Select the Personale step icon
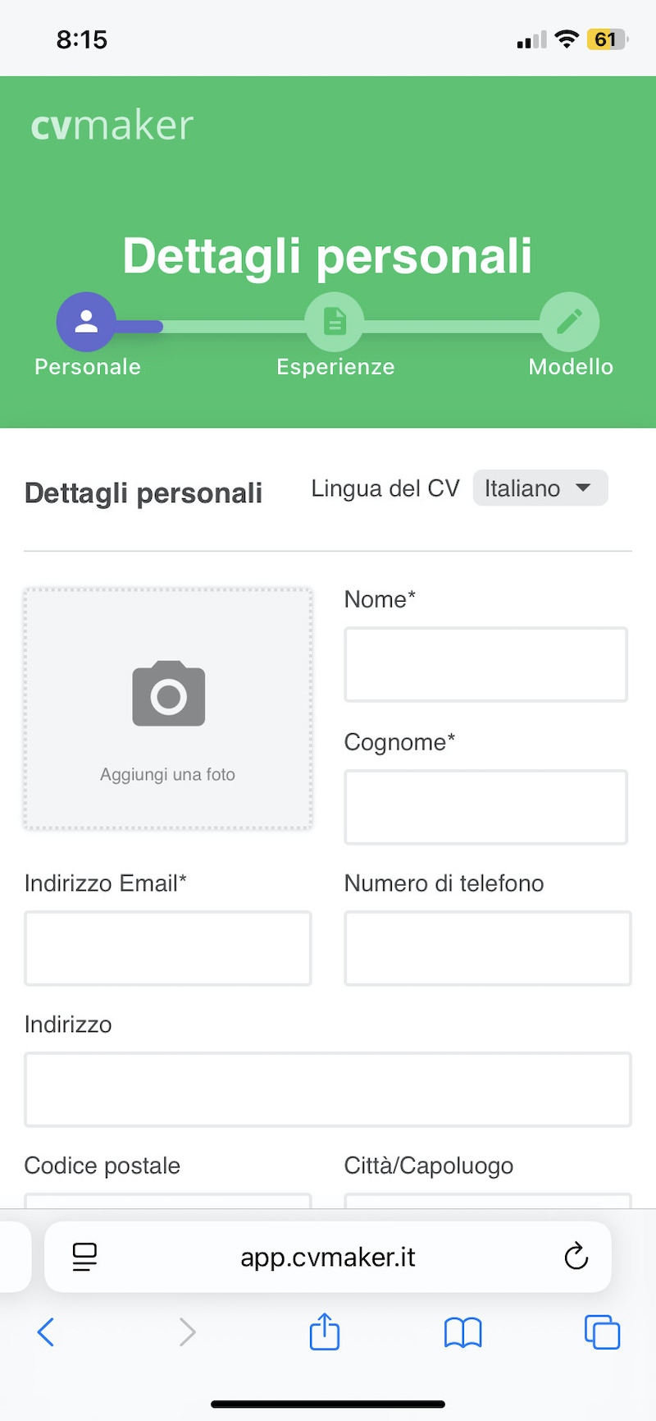Image resolution: width=656 pixels, height=1421 pixels. 86,321
